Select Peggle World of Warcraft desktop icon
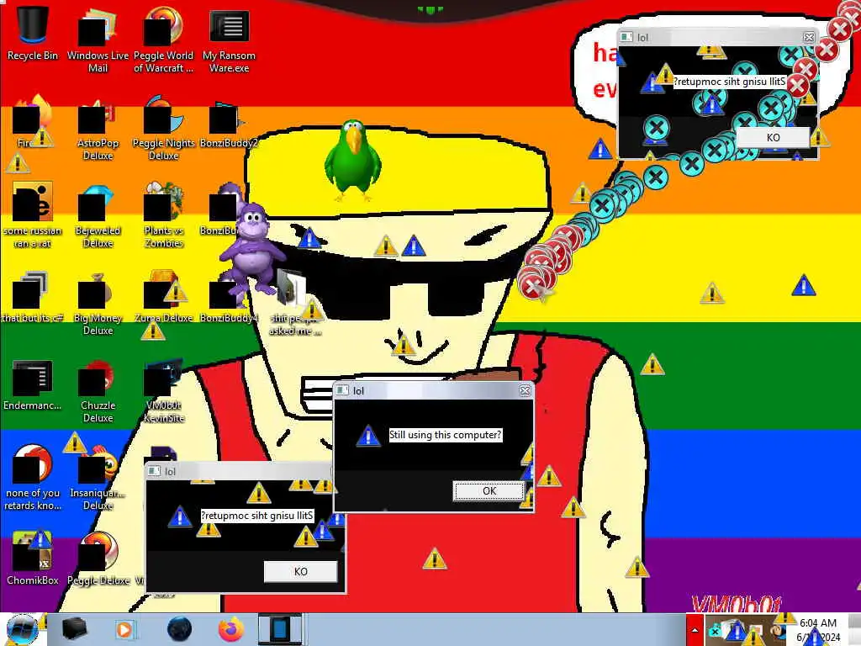The height and width of the screenshot is (646, 861). tap(163, 40)
